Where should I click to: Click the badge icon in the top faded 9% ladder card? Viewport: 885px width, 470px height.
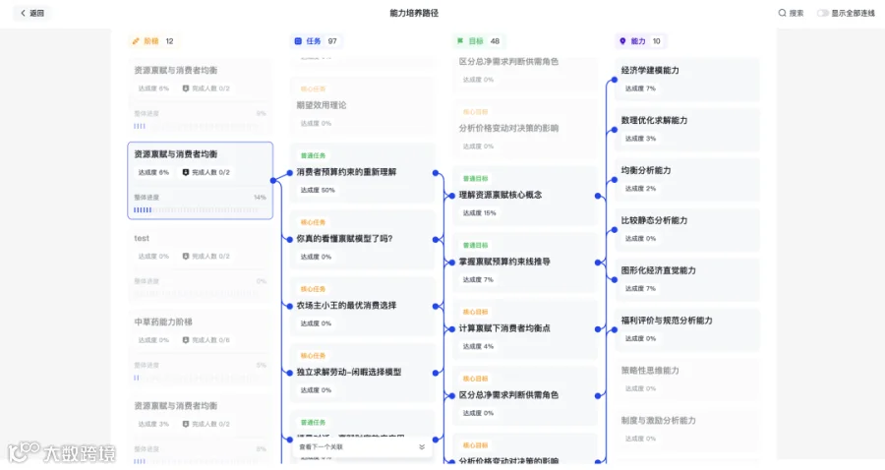[185, 88]
